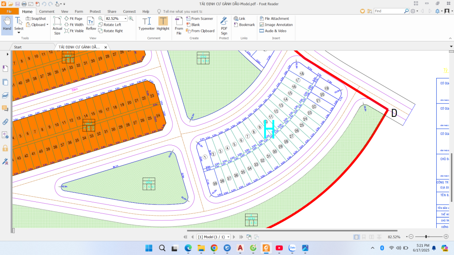Open the document tab list dropdown arrow
Viewport: 454px width, 255px height.
451,46
